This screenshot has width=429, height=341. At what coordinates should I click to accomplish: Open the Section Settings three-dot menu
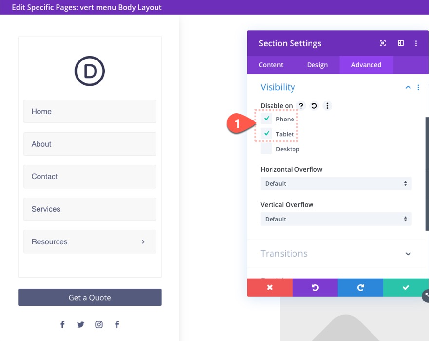(416, 43)
